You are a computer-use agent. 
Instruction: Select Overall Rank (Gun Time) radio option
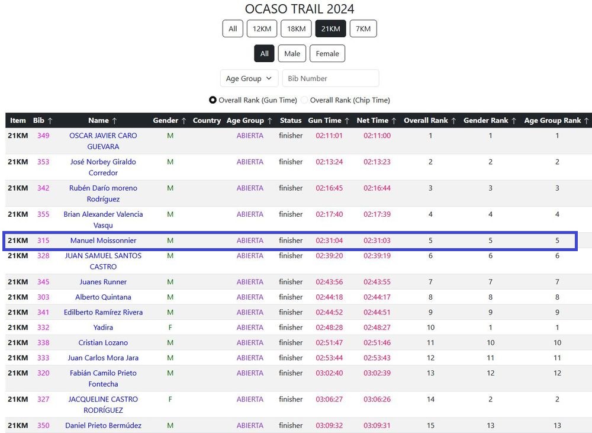point(213,100)
